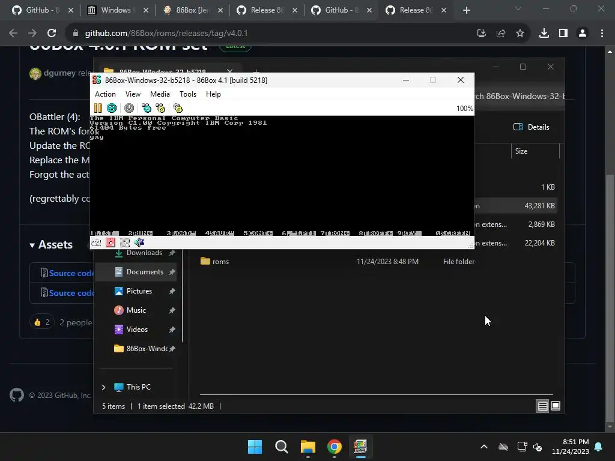The height and width of the screenshot is (461, 615).
Task: Sort by the Size column header
Action: point(535,151)
